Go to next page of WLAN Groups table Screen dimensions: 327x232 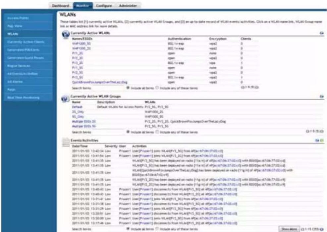pos(322,131)
